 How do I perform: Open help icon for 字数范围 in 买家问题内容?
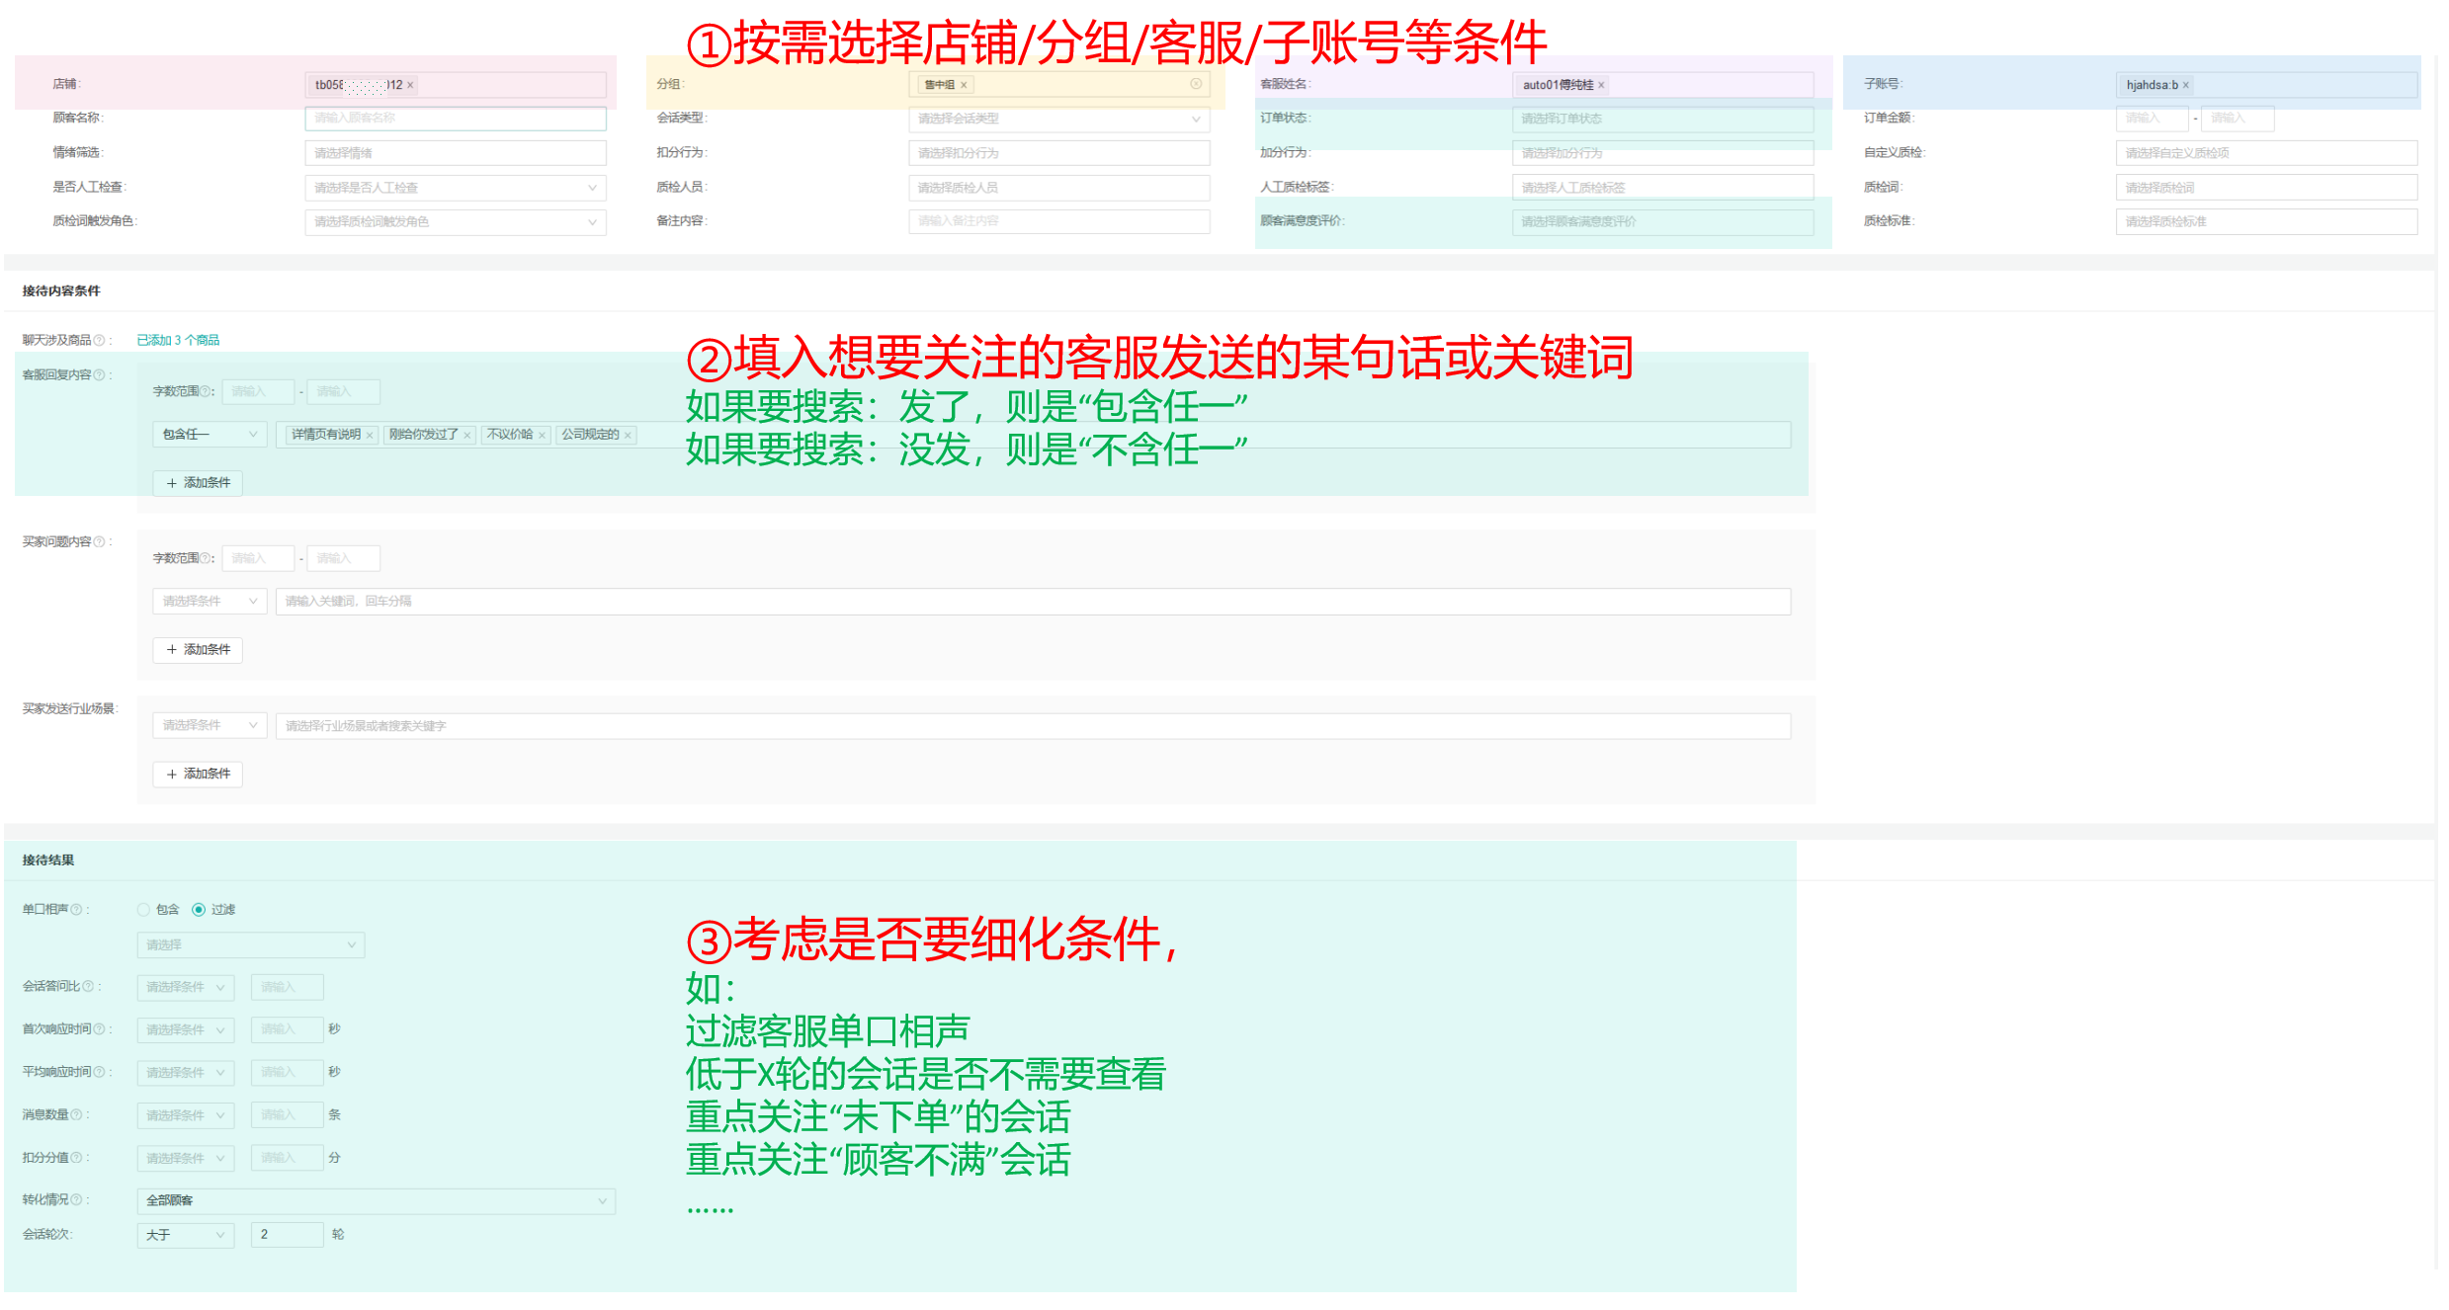pyautogui.click(x=206, y=558)
